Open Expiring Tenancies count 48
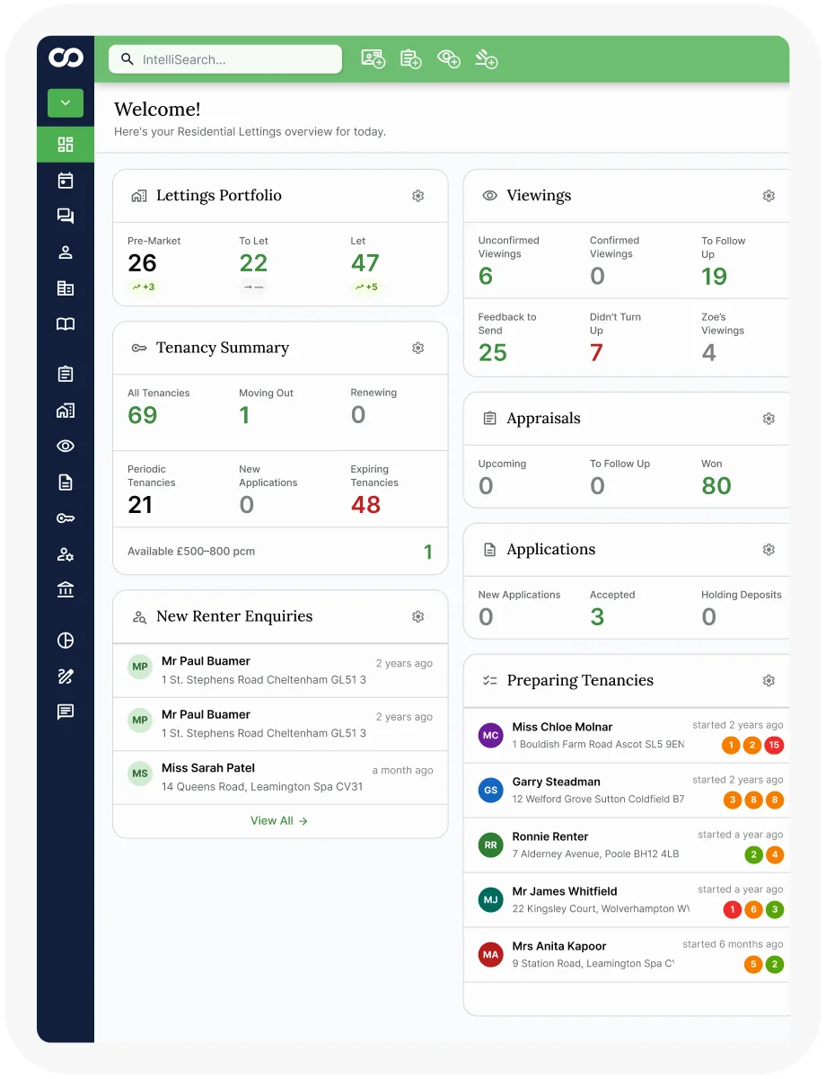The width and height of the screenshot is (826, 1079). tap(365, 505)
